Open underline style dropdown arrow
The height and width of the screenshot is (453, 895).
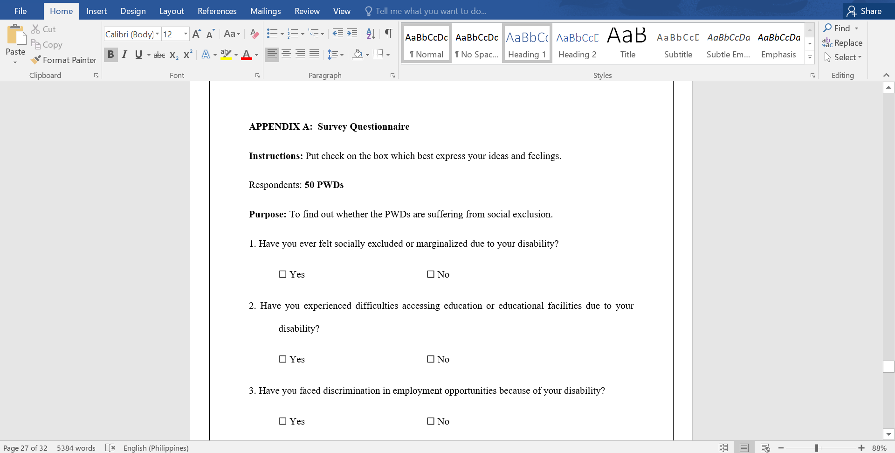149,55
